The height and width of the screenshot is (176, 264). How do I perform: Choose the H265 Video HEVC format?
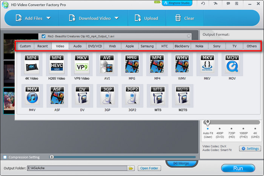pos(57,65)
